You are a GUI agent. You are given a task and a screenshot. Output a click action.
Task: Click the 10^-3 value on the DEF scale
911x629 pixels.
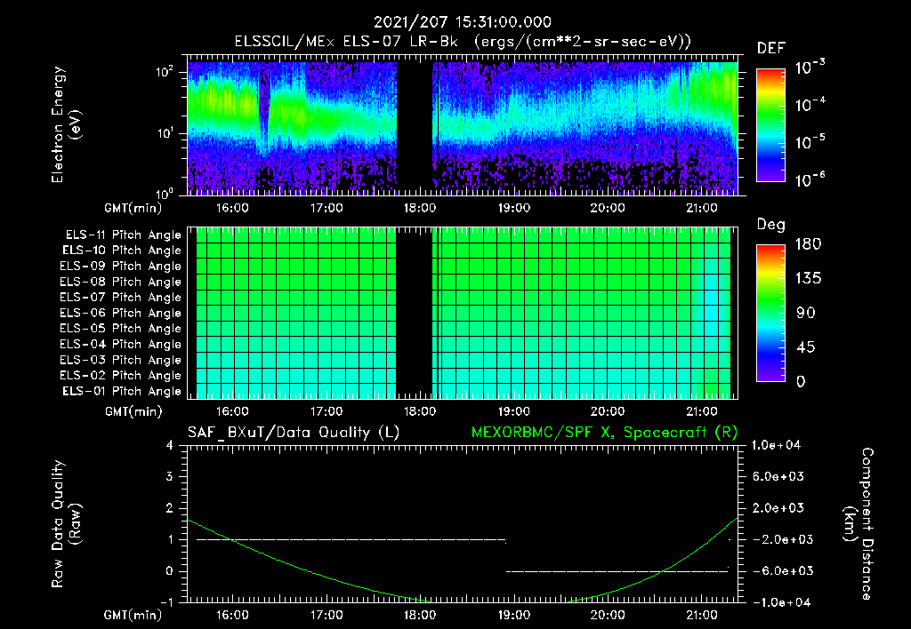click(x=810, y=68)
